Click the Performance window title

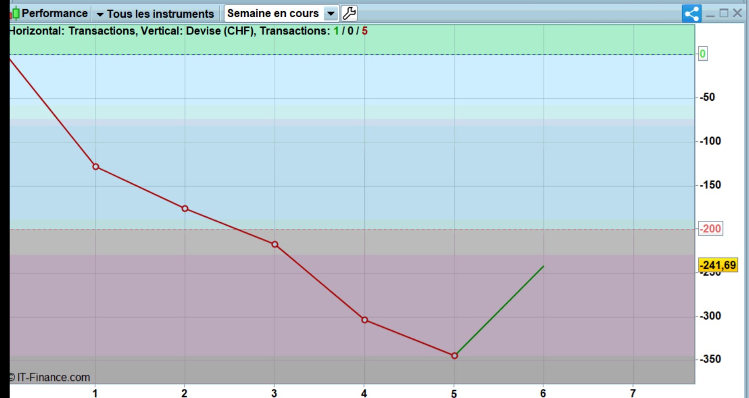(55, 13)
